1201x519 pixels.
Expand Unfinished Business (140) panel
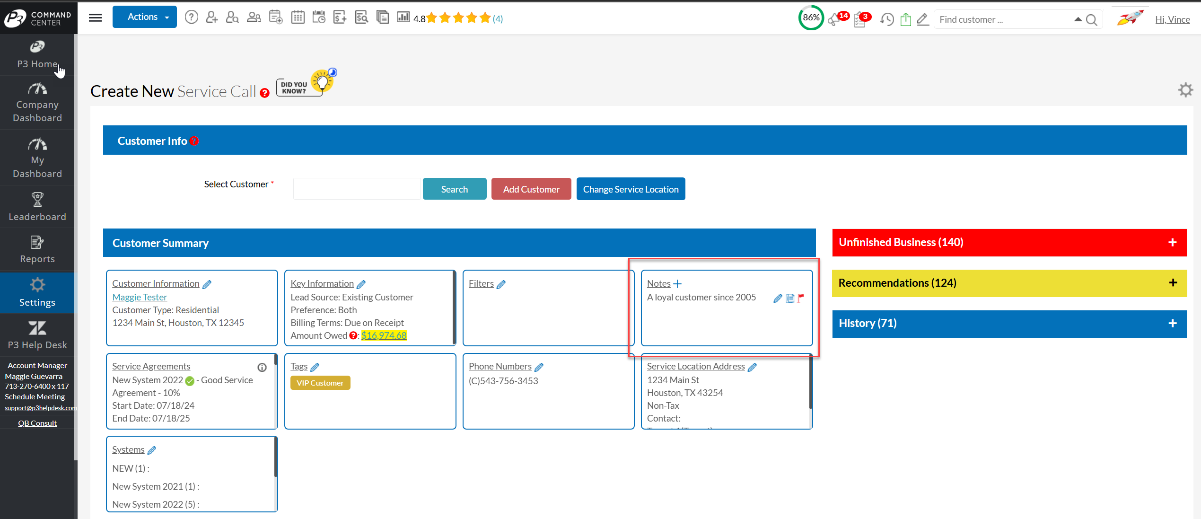point(1173,243)
